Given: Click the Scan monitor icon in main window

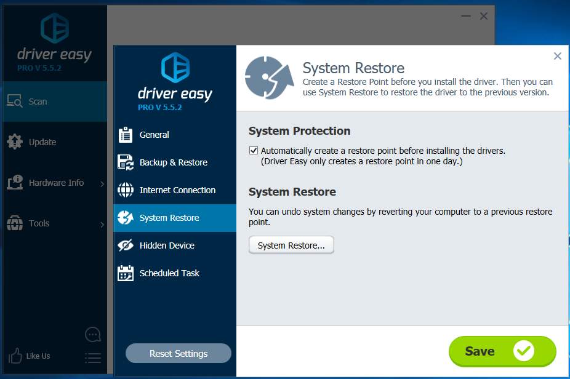Looking at the screenshot, I should tap(15, 101).
